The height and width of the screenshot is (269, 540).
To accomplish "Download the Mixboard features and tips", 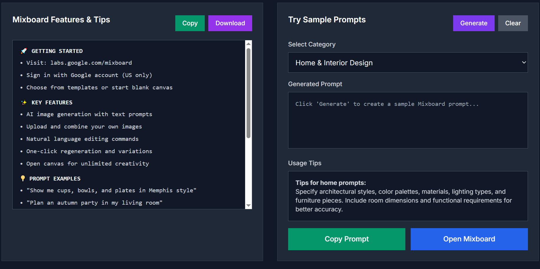I will pyautogui.click(x=230, y=23).
